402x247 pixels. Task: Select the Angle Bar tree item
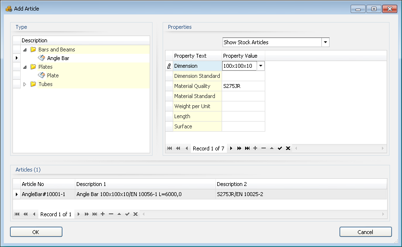(58, 58)
